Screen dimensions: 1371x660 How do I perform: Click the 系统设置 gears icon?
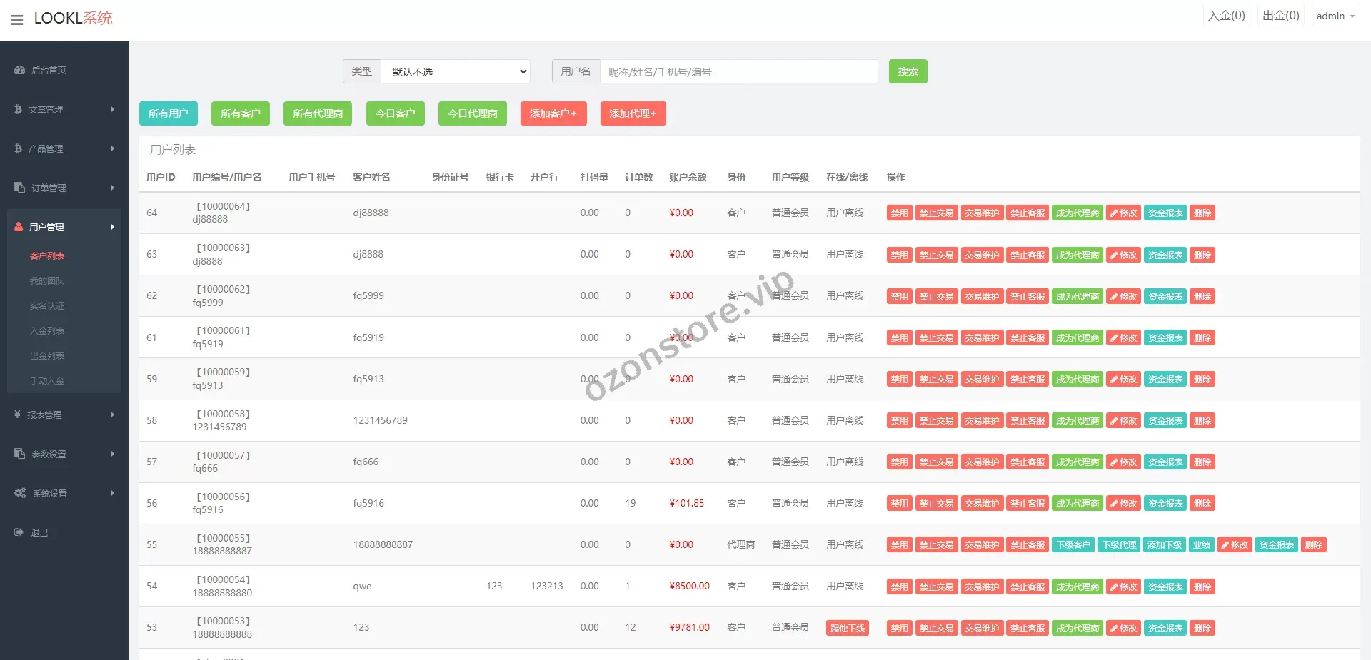coord(20,493)
